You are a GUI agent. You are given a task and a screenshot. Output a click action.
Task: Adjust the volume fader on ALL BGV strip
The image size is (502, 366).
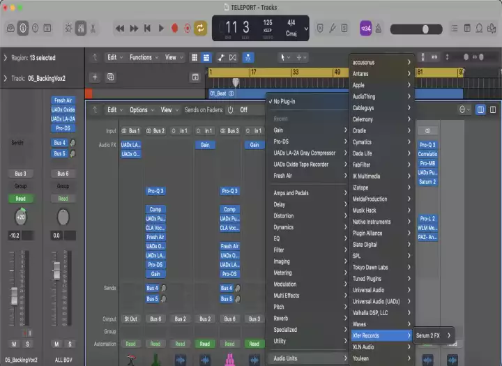56,270
